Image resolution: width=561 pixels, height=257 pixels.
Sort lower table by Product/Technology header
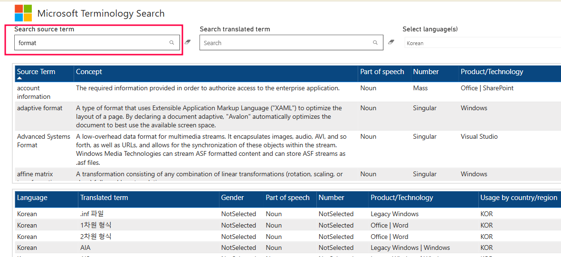point(402,198)
